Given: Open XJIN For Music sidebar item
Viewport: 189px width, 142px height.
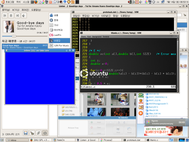Looking at the screenshot, I should coord(60,46).
